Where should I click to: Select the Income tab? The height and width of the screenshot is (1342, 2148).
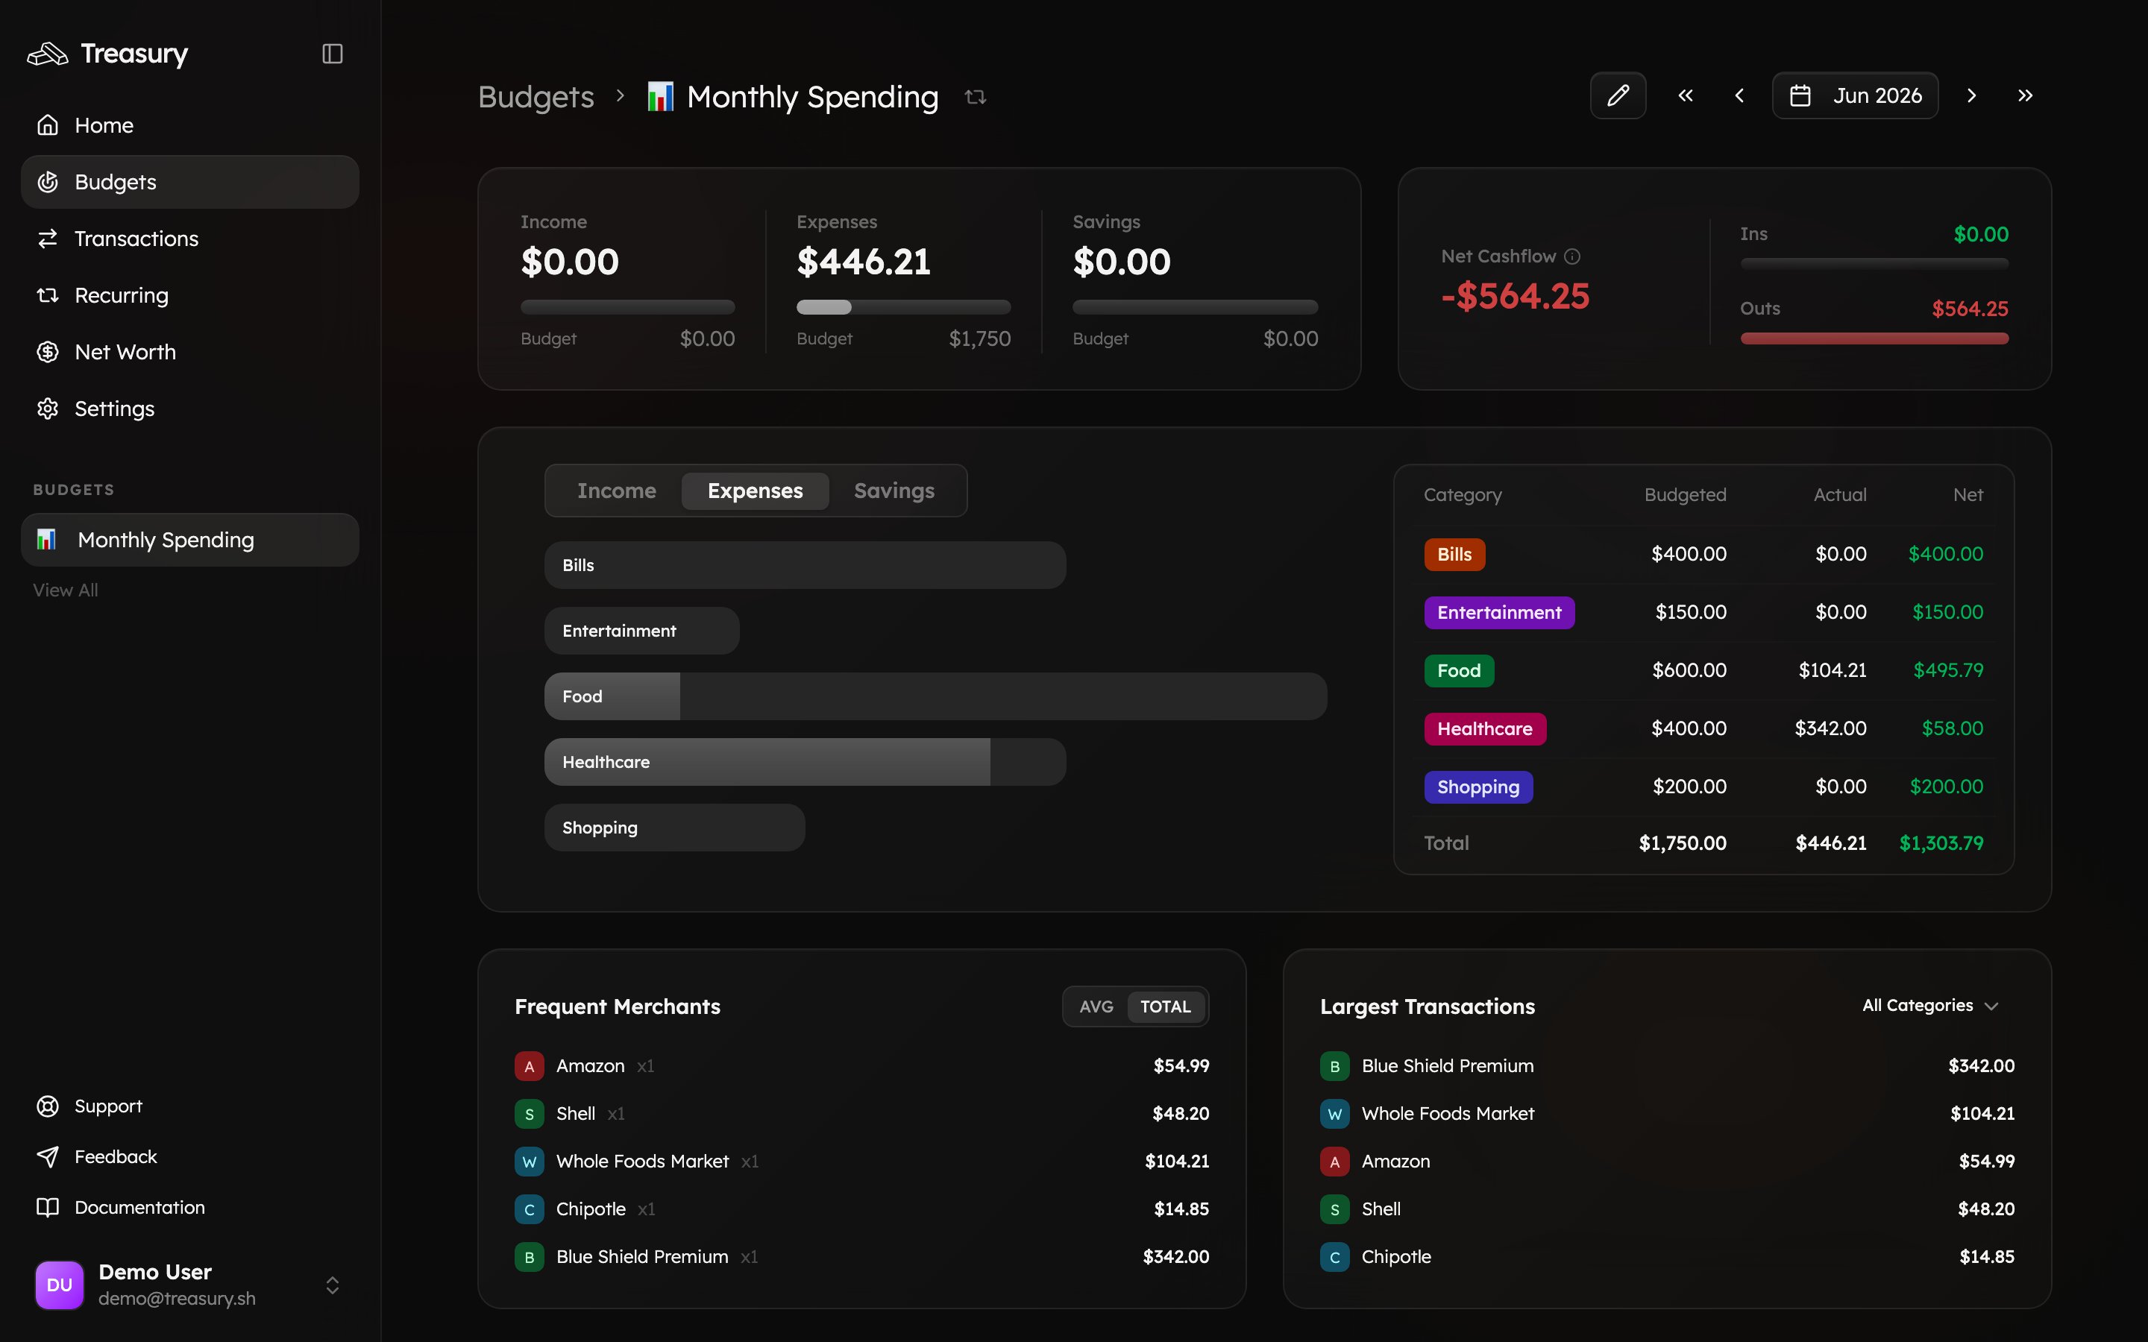coord(616,491)
